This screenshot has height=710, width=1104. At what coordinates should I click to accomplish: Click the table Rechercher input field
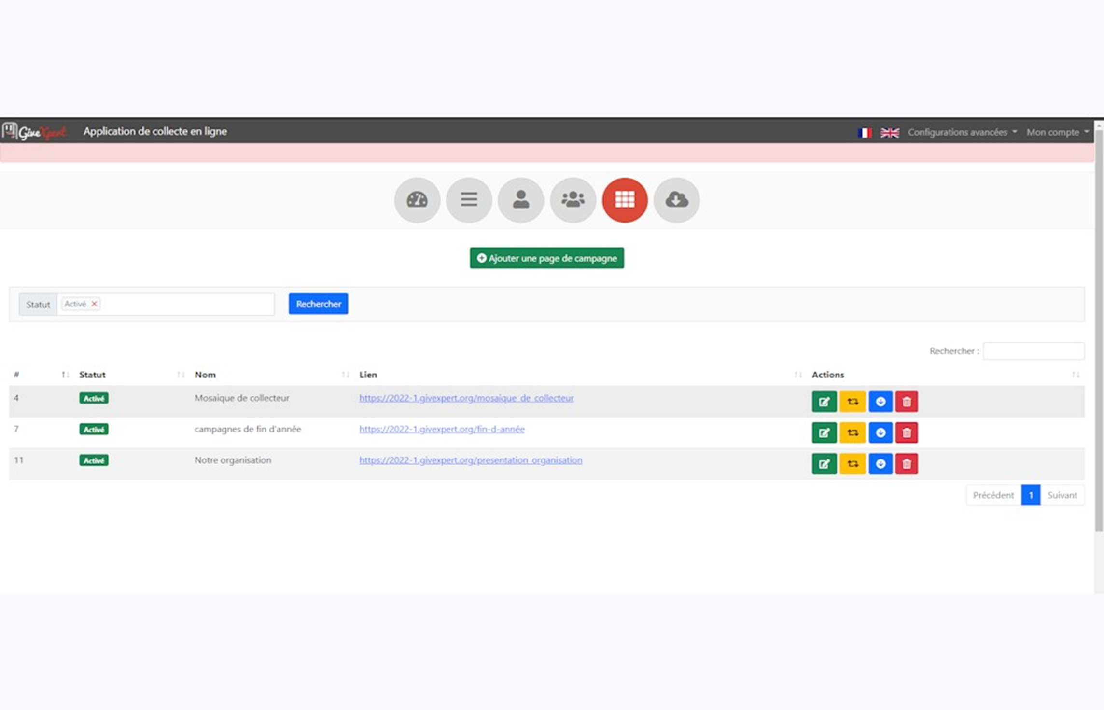coord(1034,351)
